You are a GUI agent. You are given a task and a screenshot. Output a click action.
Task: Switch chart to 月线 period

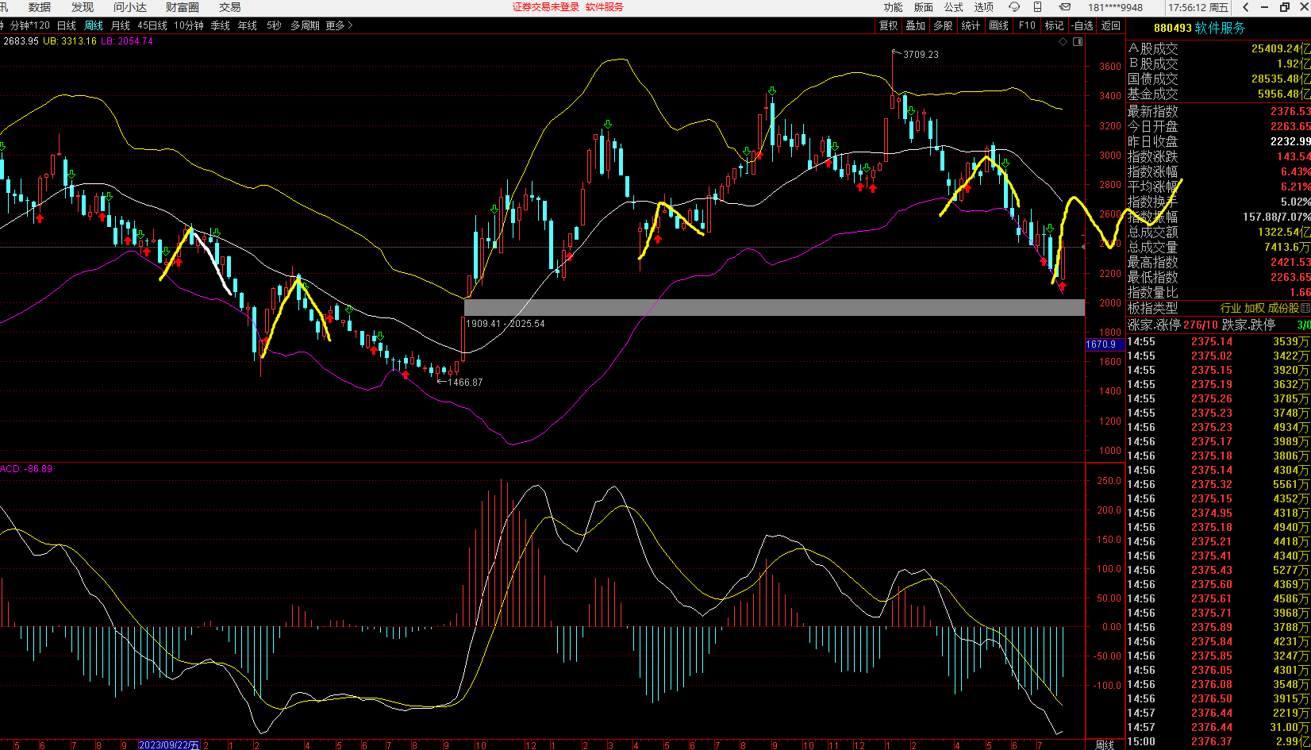121,25
